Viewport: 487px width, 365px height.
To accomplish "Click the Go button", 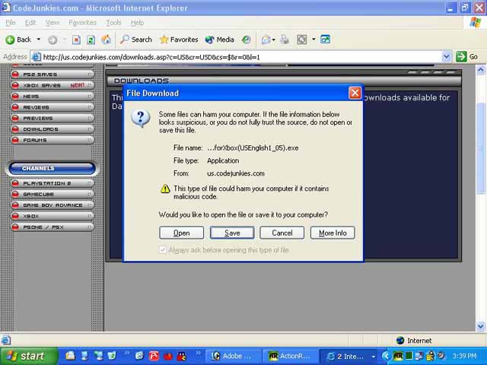I will (466, 57).
